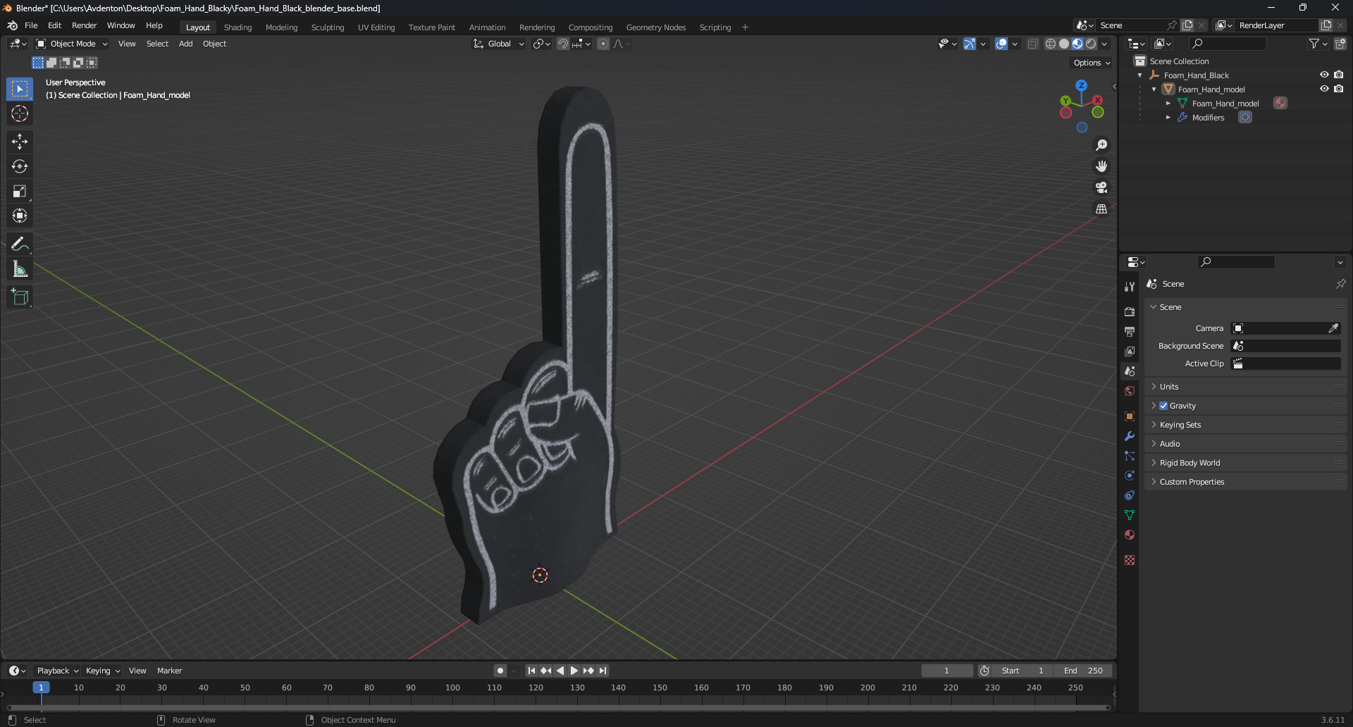
Task: Open the Render properties tab
Action: tap(1130, 311)
